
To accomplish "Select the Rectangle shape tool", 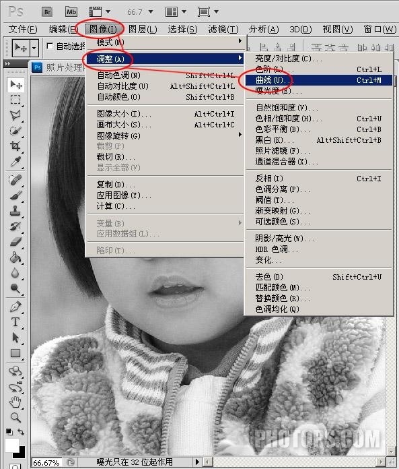I will (15, 353).
